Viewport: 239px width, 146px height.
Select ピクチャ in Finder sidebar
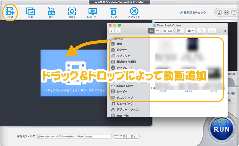pyautogui.click(x=119, y=50)
